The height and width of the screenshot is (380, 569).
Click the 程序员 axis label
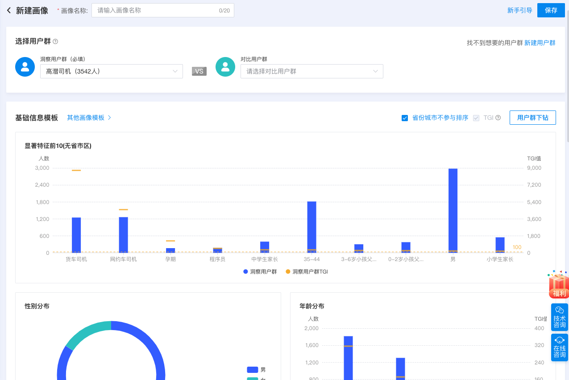click(x=217, y=259)
